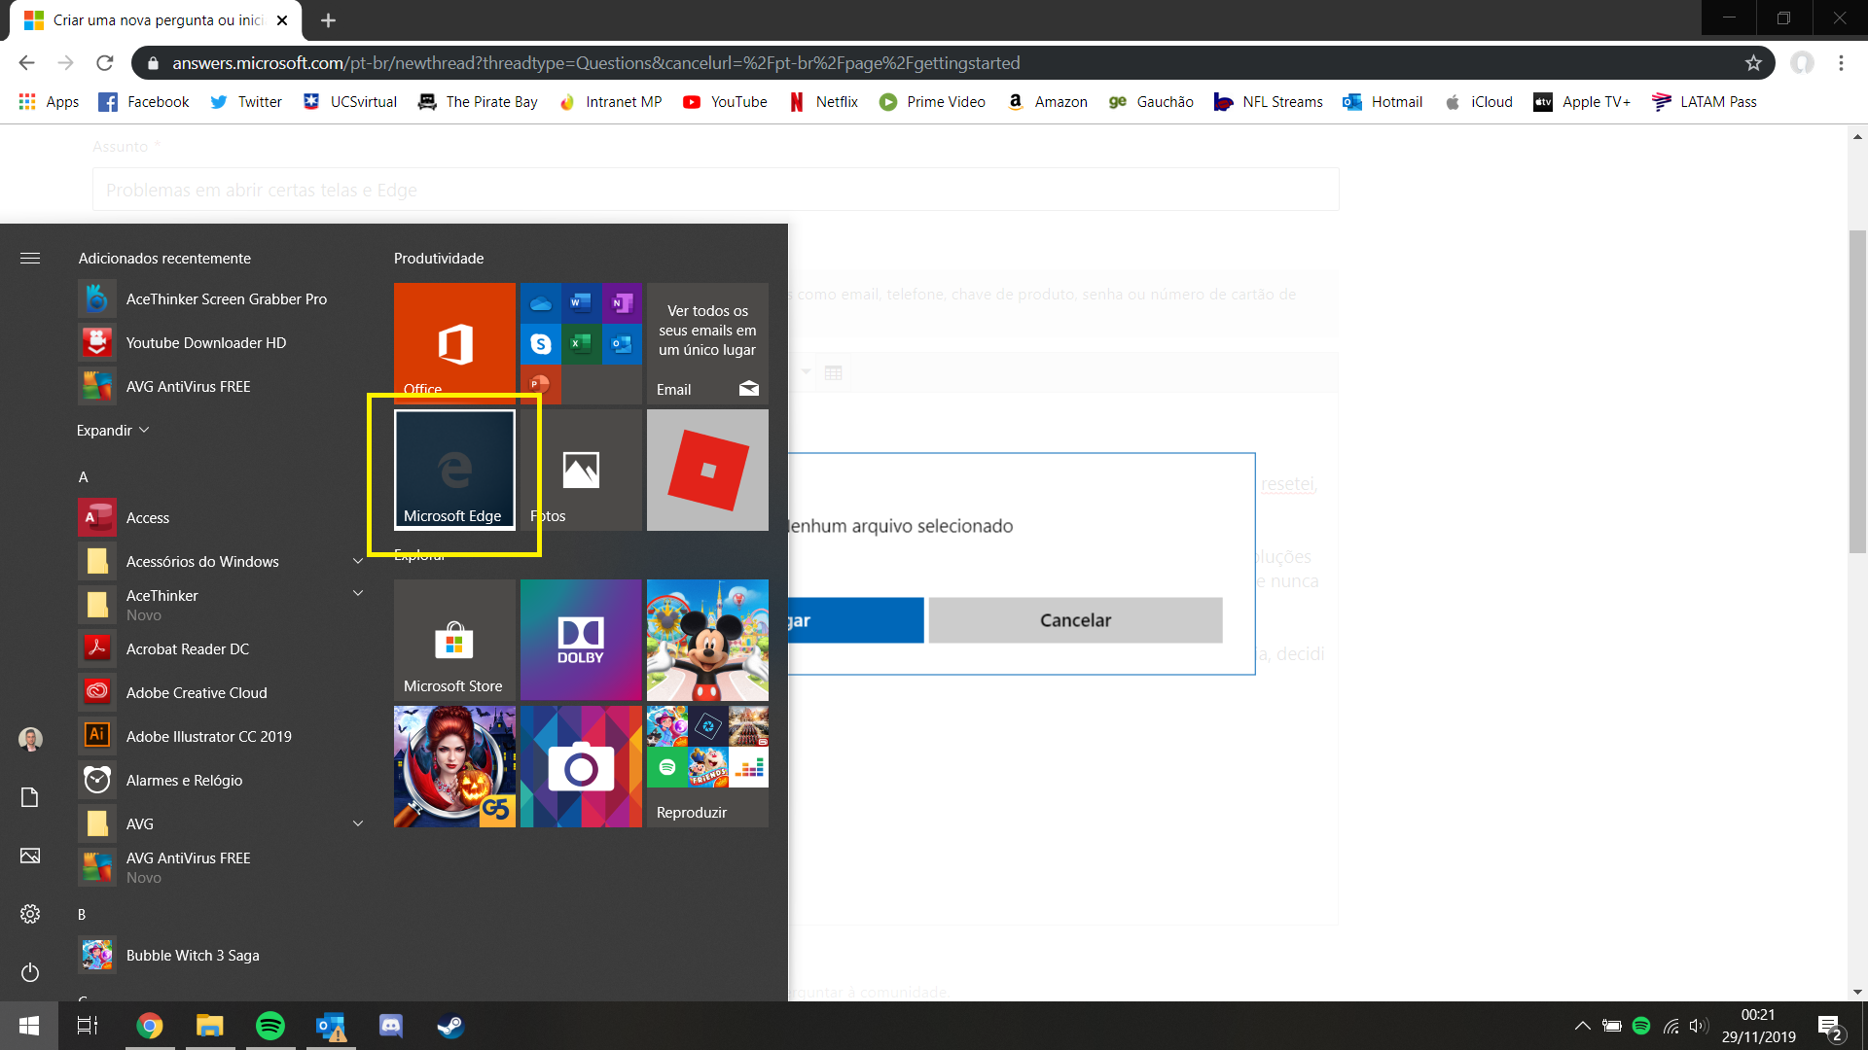Screen dimensions: 1868x1050
Task: Expand the Acessórios do Windows folder
Action: (358, 561)
